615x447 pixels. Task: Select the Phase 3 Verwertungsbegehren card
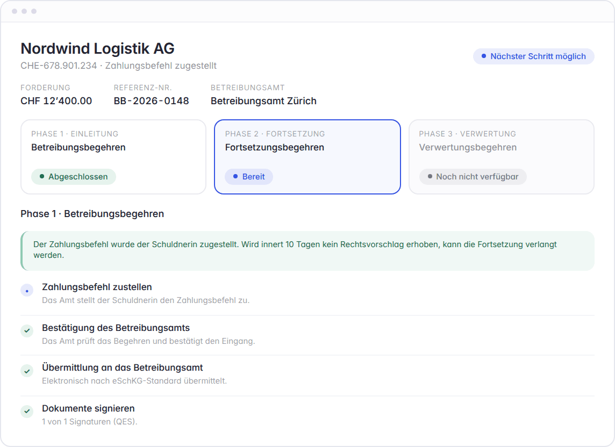tap(501, 157)
